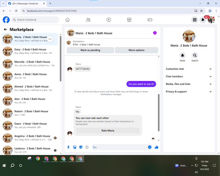Open the taskbar volume speaker icon
This screenshot has height=176, width=220.
pyautogui.click(x=196, y=172)
